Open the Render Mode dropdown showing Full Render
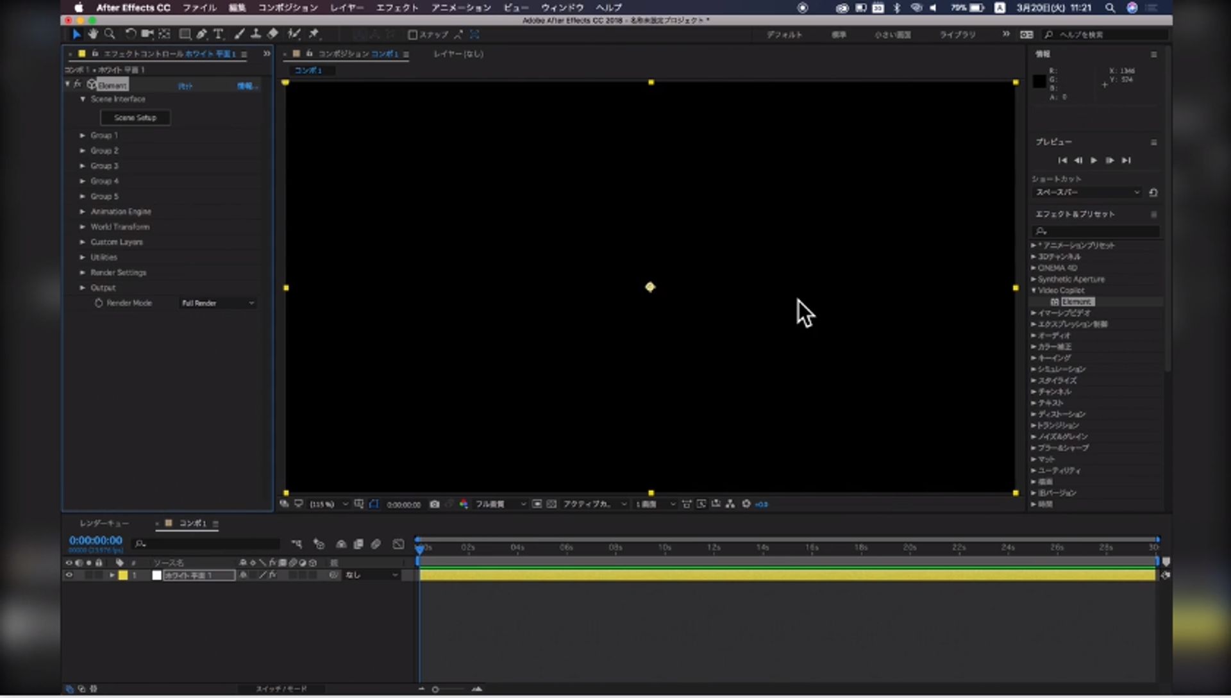 (217, 303)
